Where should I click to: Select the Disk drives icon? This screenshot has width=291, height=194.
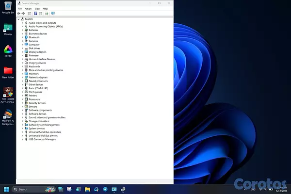(26, 48)
